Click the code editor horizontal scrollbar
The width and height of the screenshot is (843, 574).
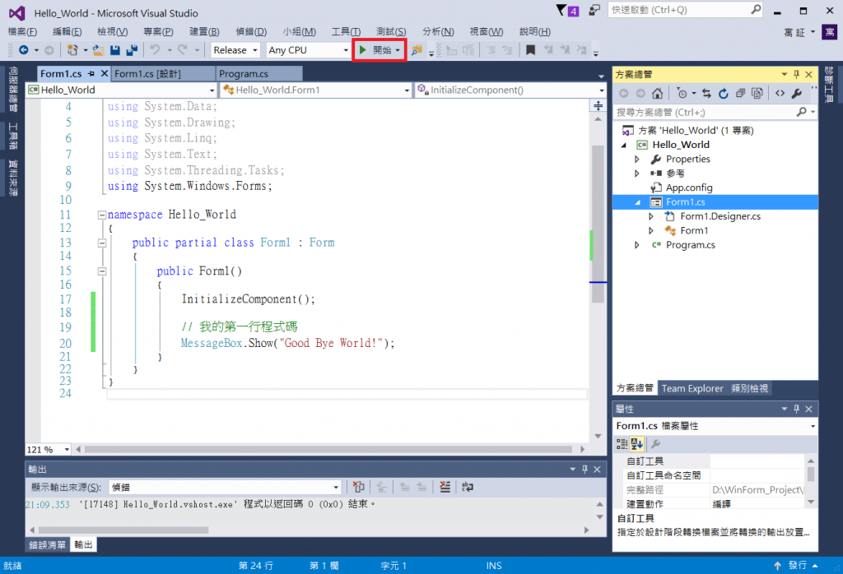tap(328, 450)
